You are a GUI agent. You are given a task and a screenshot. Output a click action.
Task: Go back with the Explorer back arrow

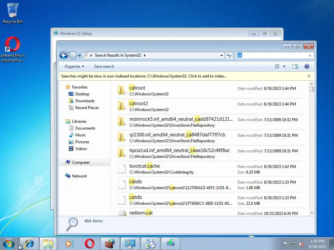pyautogui.click(x=64, y=55)
